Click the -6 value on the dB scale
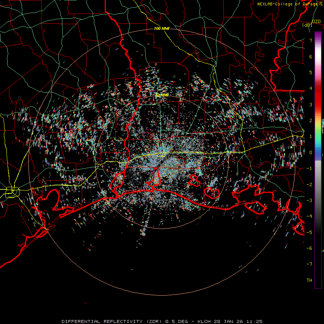324x324 pixels. coord(309,248)
